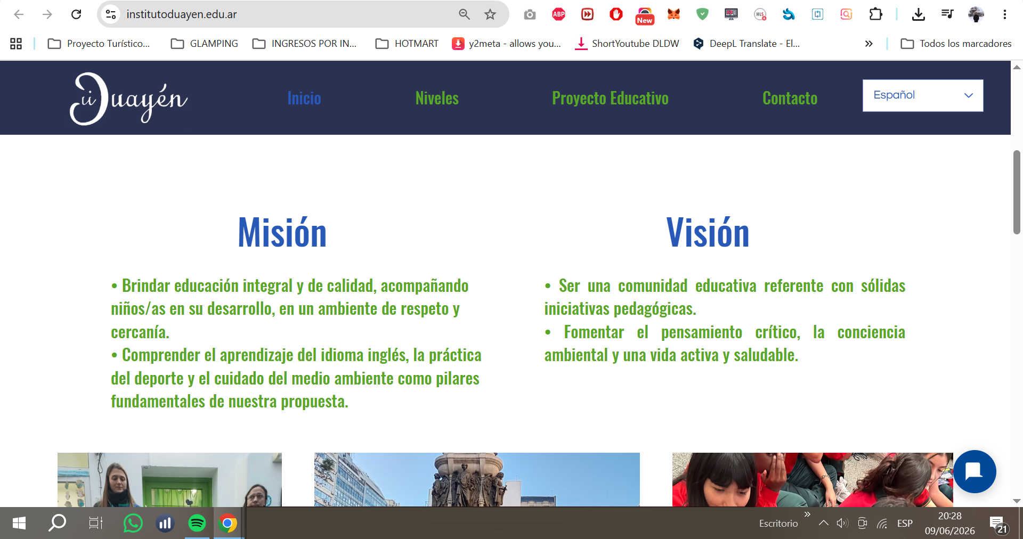This screenshot has width=1023, height=539.
Task: Click the Visión heading
Action: (x=708, y=233)
